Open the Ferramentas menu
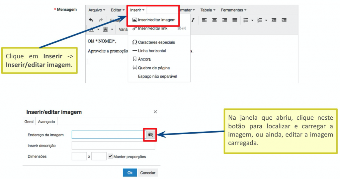 [233, 10]
